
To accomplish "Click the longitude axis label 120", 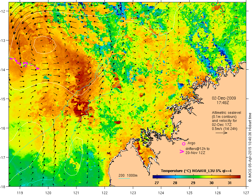I will pos(48,193).
